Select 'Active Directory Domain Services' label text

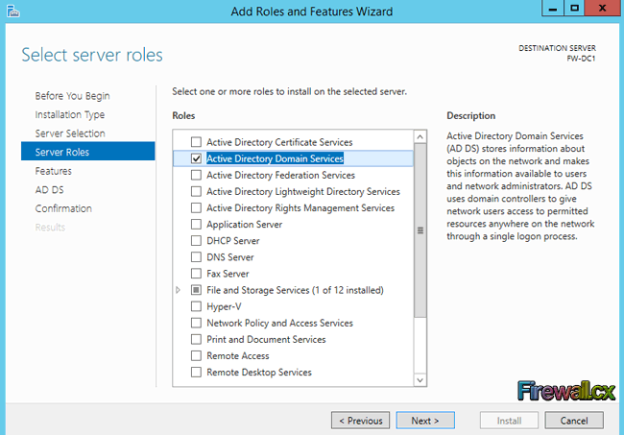(275, 158)
